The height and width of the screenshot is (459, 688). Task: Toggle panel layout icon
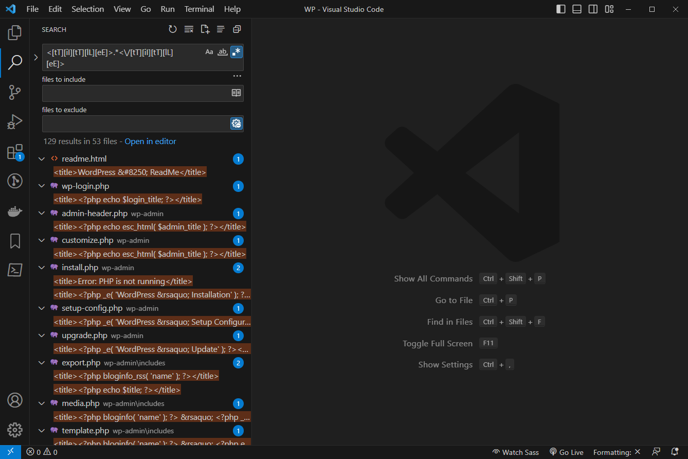coord(577,9)
